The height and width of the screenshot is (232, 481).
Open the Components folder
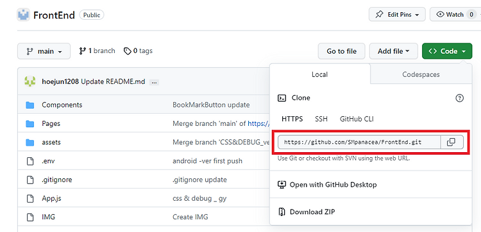62,105
